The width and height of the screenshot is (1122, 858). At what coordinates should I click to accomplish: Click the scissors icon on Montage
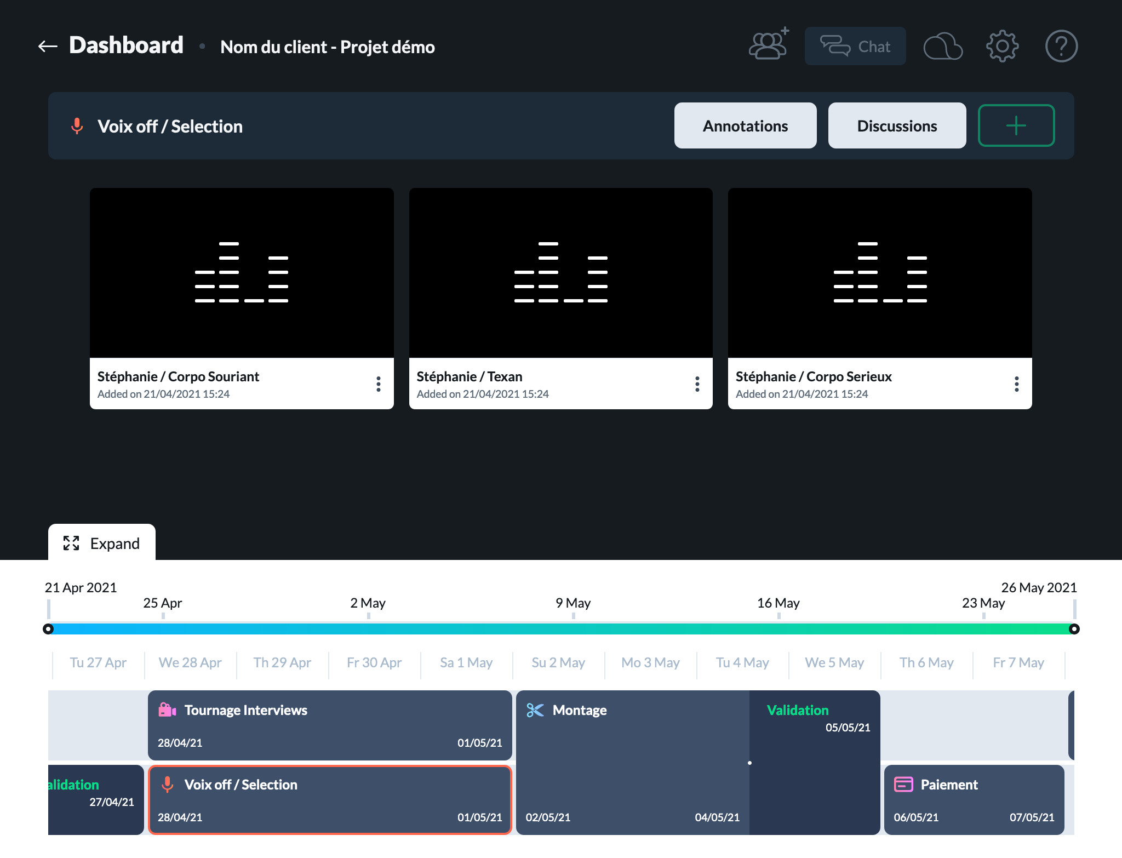(x=535, y=710)
